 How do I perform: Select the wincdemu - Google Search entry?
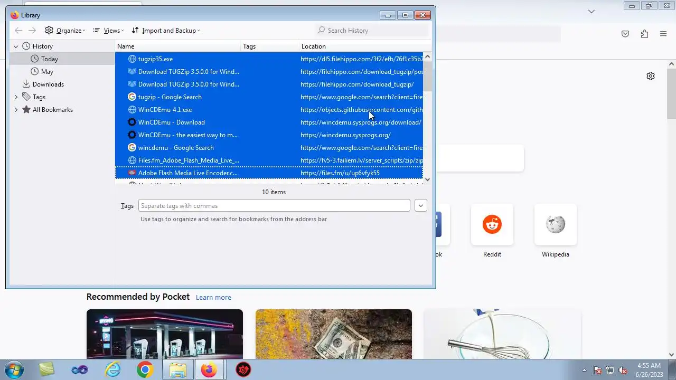click(x=269, y=148)
